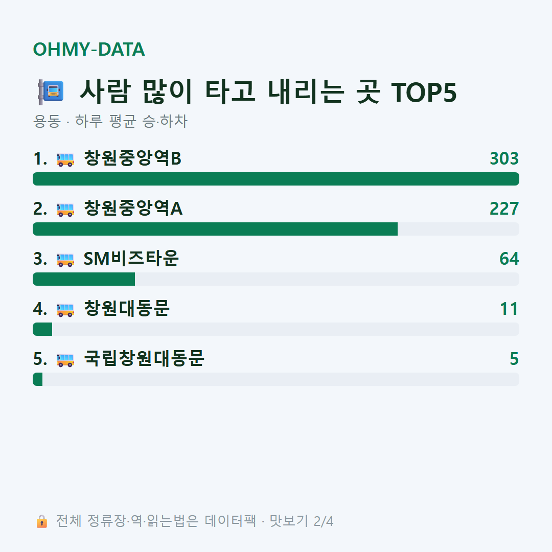This screenshot has height=552, width=552.
Task: Click the value 64 for SM비즈타운
Action: coord(509,259)
